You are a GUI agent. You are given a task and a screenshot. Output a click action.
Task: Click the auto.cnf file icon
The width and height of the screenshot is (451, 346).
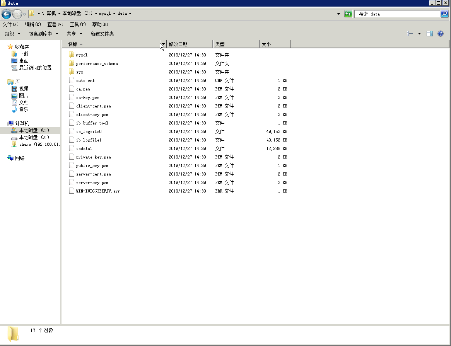(x=72, y=80)
